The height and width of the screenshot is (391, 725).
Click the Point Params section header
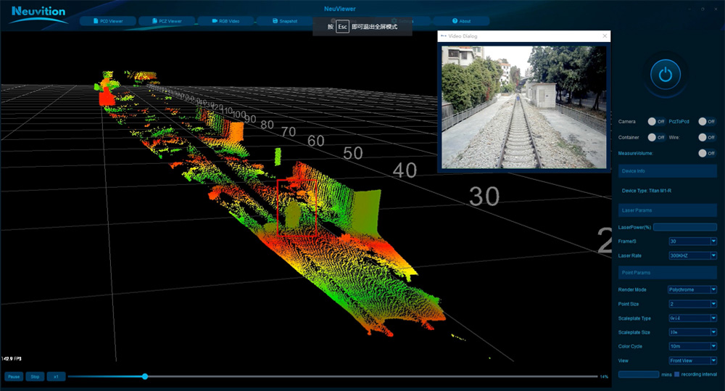point(668,273)
